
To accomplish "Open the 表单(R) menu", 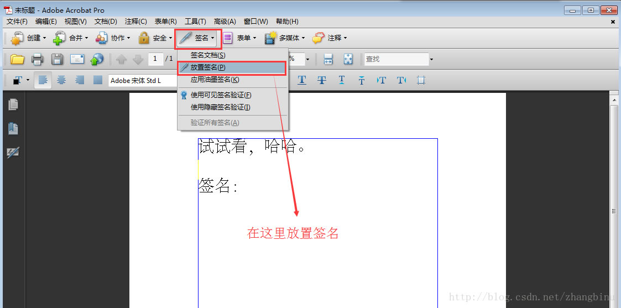I will pyautogui.click(x=165, y=22).
